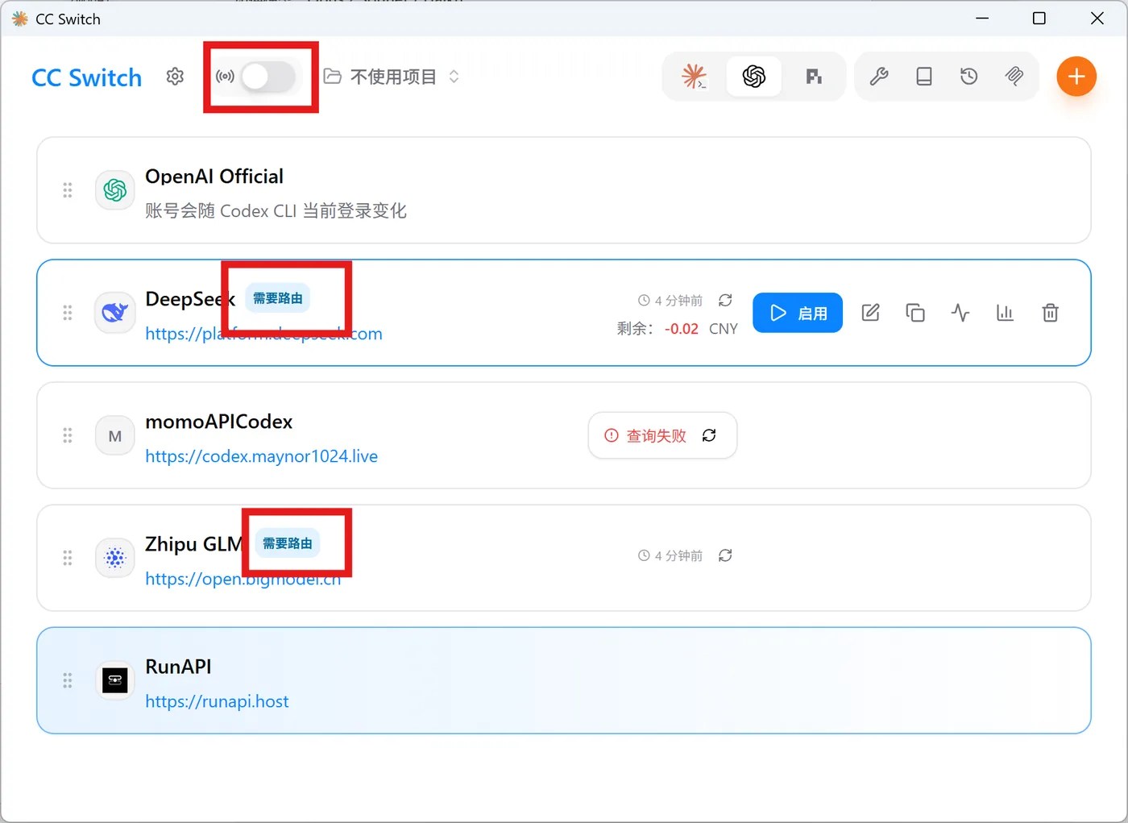The image size is (1128, 823).
Task: Open the 不使用项目 project selector dropdown
Action: (x=392, y=77)
